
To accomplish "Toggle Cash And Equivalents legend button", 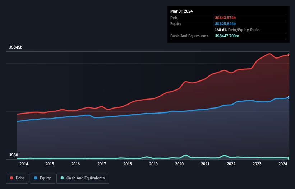I will click(x=83, y=178).
